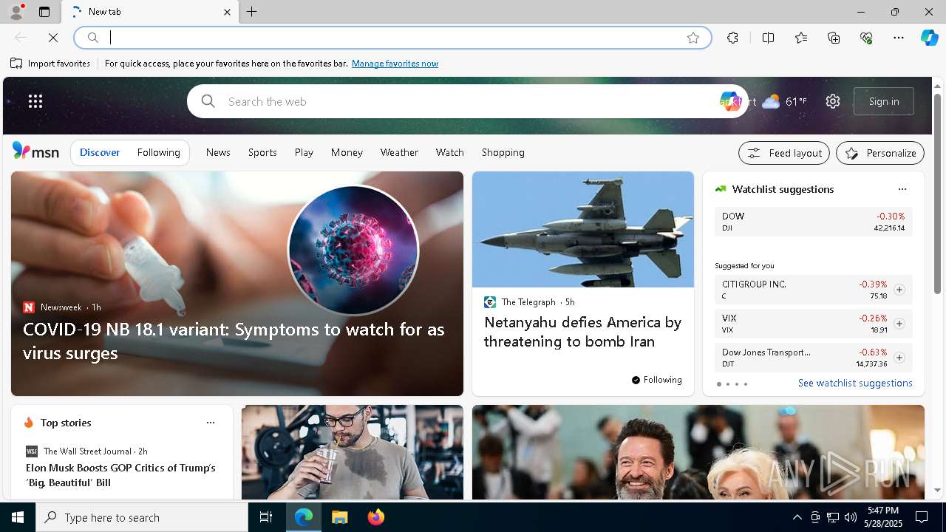Open tab actions menu icon
Screen dimensions: 946x532
[44, 12]
